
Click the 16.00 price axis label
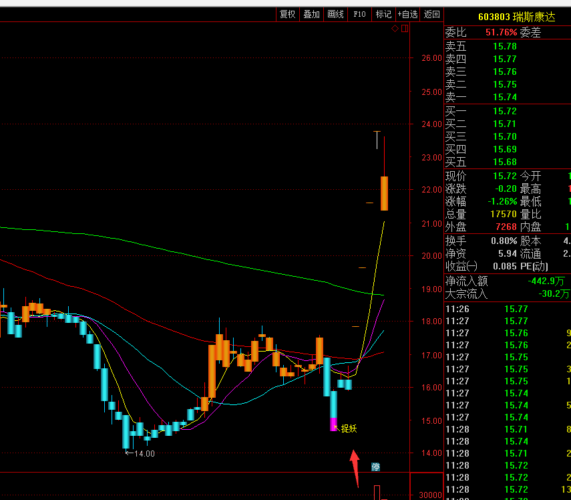431,388
